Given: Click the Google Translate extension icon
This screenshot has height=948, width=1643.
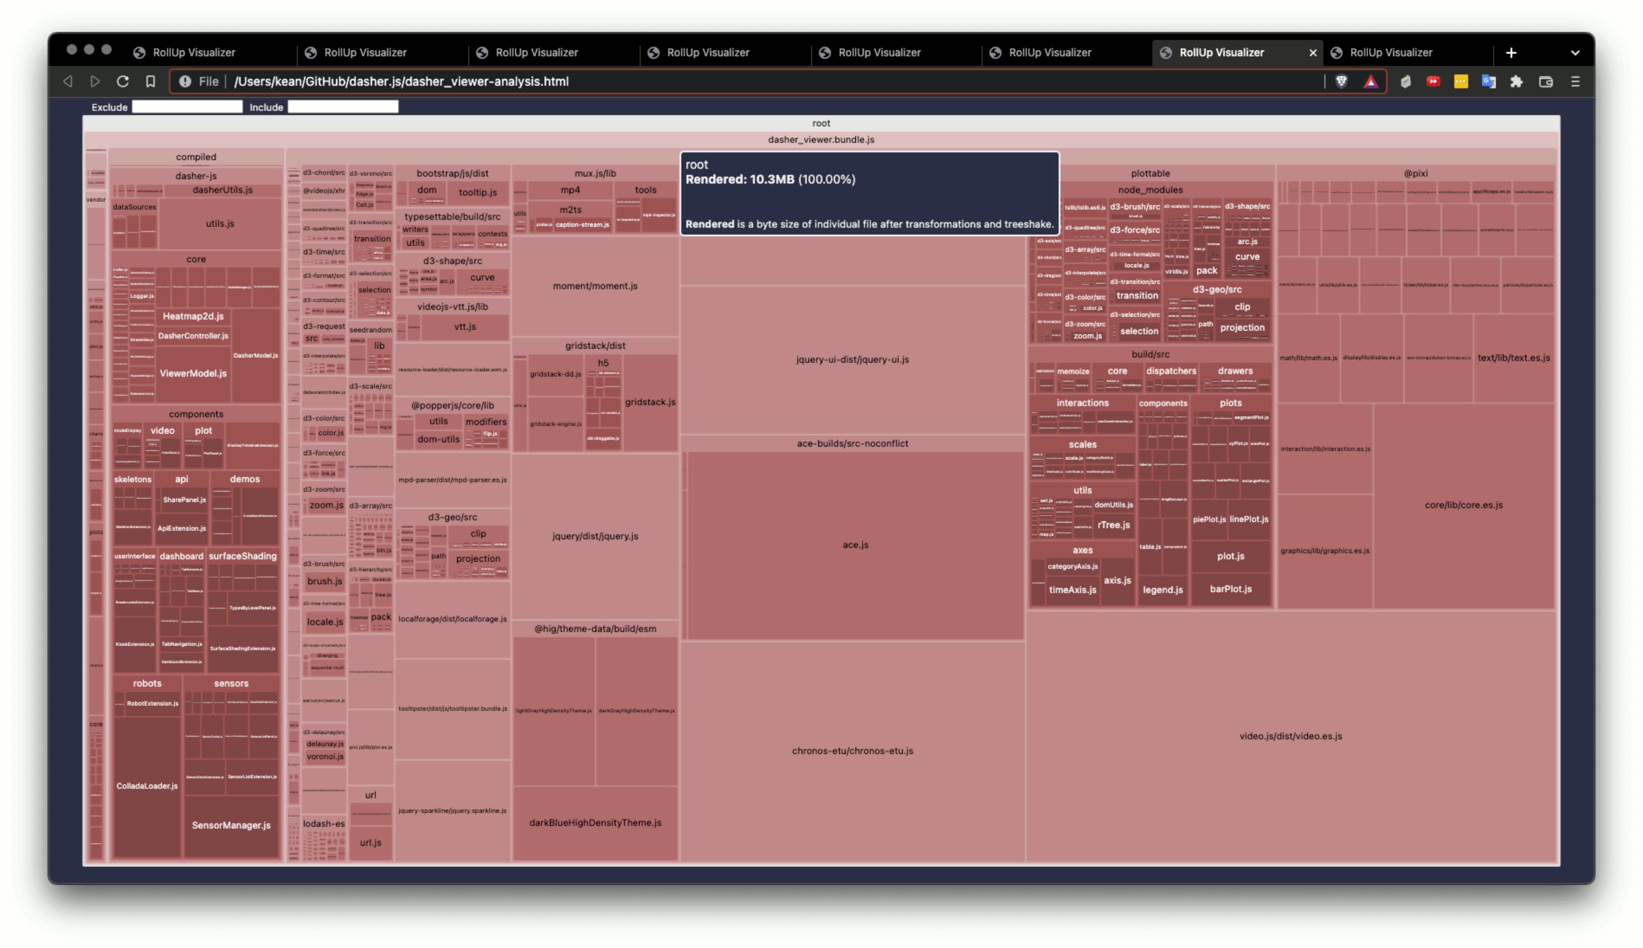Looking at the screenshot, I should coord(1488,81).
